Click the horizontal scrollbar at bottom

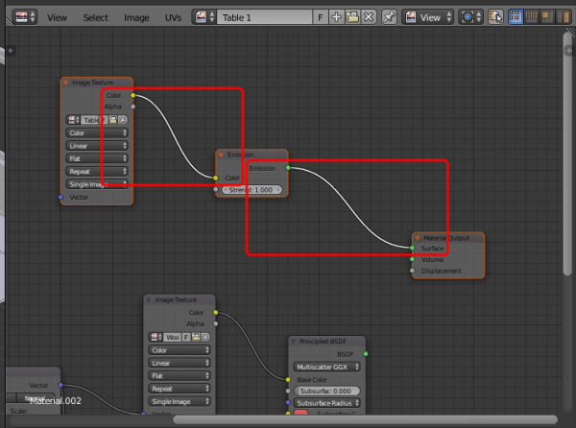tap(365, 419)
